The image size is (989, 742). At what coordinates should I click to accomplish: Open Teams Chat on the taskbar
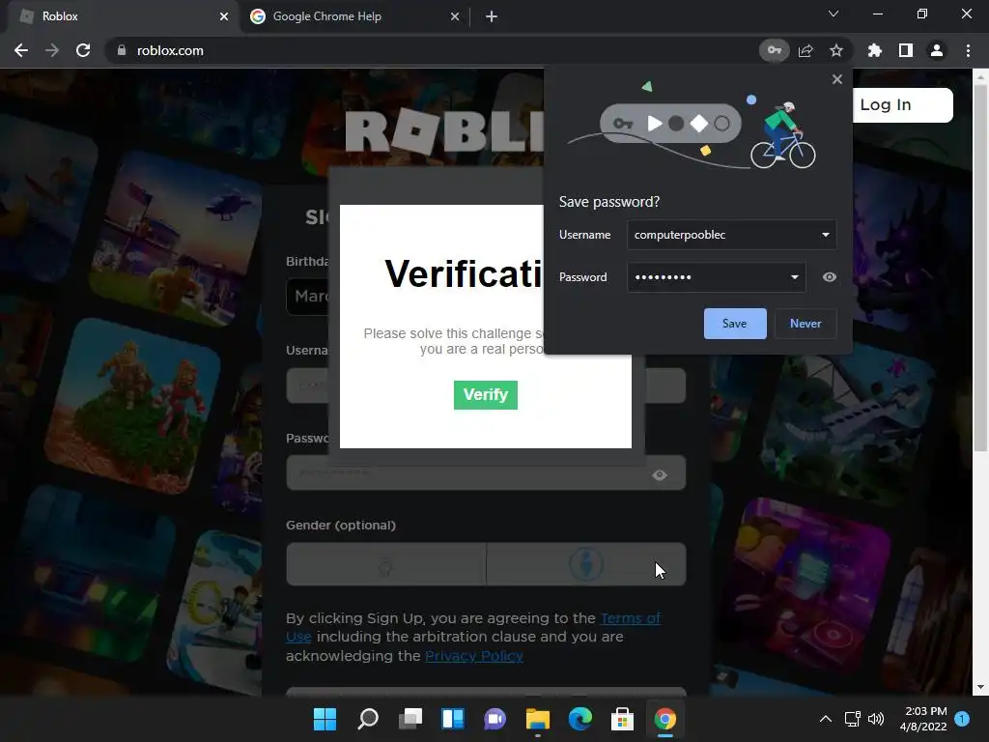pyautogui.click(x=495, y=719)
